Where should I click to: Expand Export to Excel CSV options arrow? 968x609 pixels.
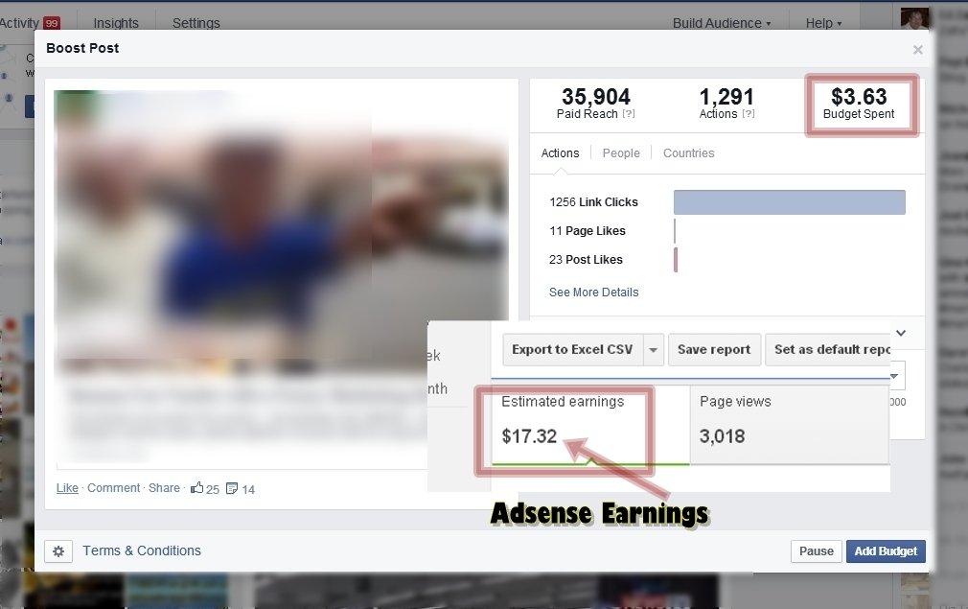653,349
